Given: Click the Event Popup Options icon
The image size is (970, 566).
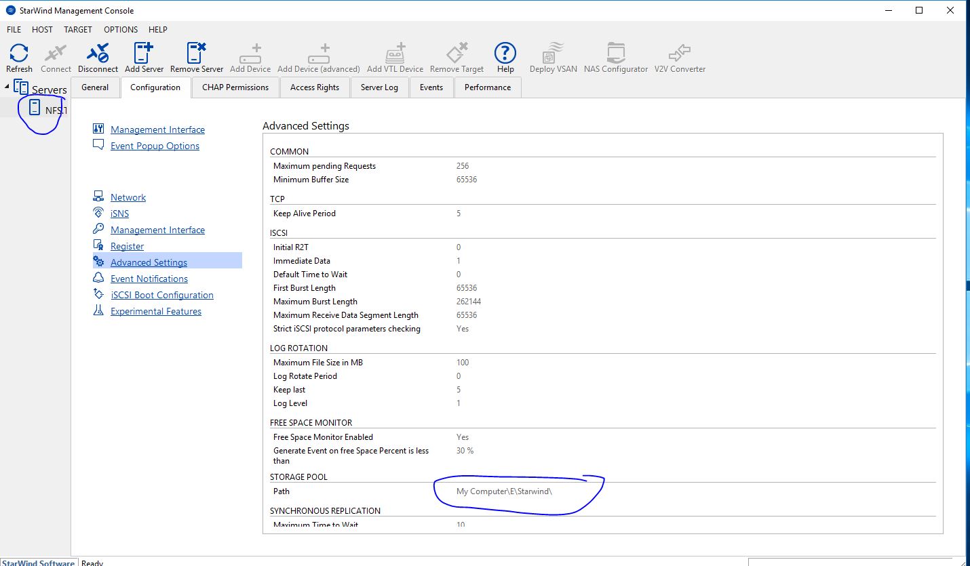Looking at the screenshot, I should (x=98, y=145).
